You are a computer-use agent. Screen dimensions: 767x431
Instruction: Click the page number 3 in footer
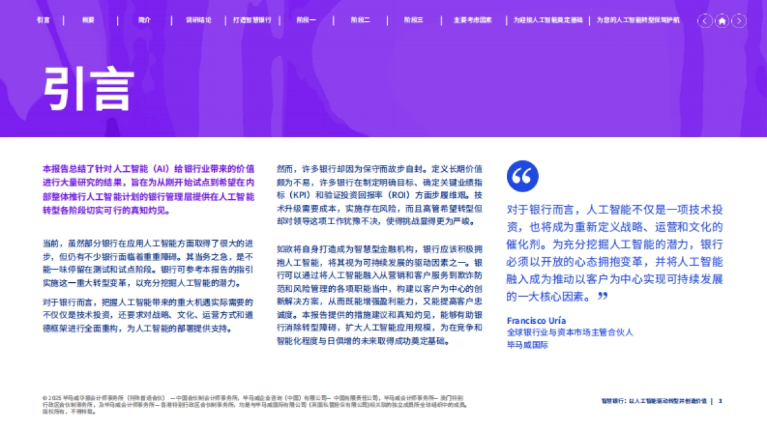[x=721, y=401]
